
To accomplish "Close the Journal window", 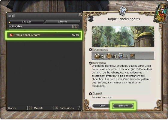I will (80, 15).
